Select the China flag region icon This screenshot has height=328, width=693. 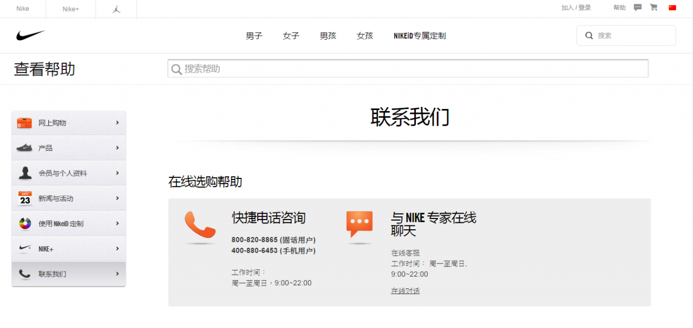click(672, 8)
